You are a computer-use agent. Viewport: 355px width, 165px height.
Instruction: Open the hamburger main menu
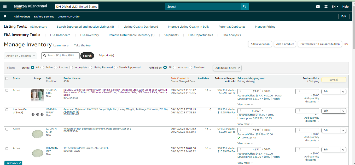pos(5,7)
